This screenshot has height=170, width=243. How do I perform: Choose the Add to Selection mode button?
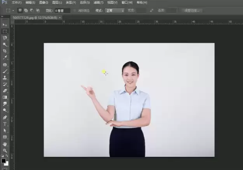[26, 11]
